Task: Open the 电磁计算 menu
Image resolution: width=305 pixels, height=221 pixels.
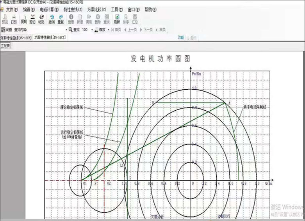Action: 49,9
